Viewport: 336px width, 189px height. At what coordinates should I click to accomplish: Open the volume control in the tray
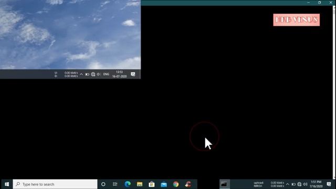[305, 184]
